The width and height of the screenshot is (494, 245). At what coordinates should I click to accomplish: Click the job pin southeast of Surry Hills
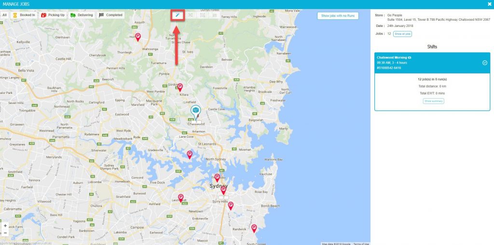pos(231,206)
